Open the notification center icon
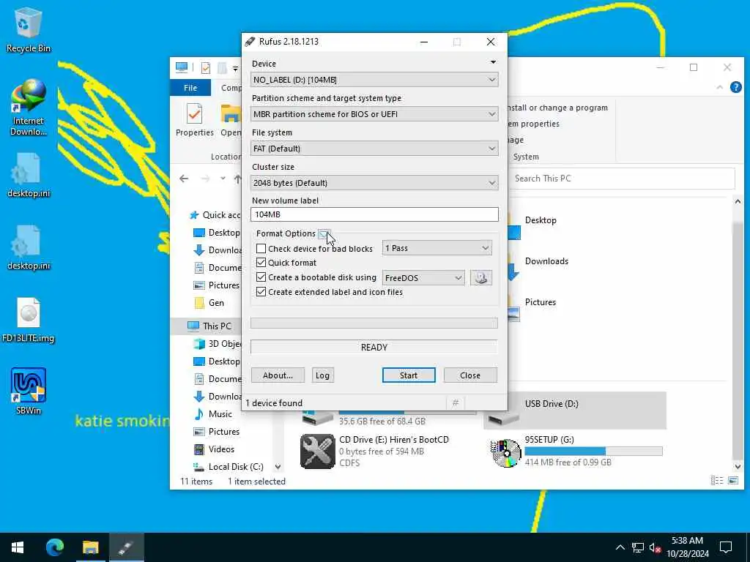This screenshot has width=750, height=562. click(726, 547)
